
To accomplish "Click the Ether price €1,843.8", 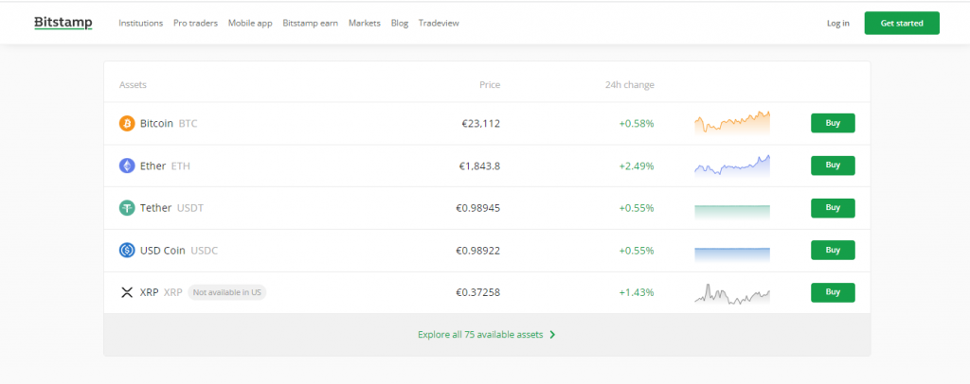I will coord(479,166).
